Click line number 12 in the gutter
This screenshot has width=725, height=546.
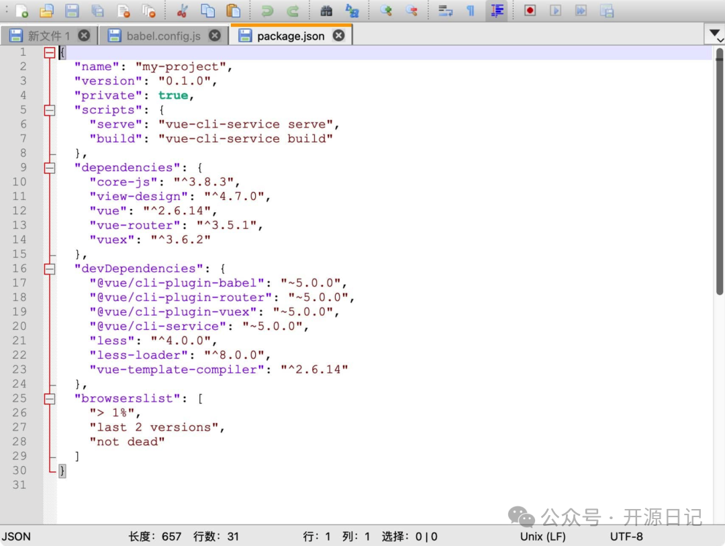click(19, 210)
